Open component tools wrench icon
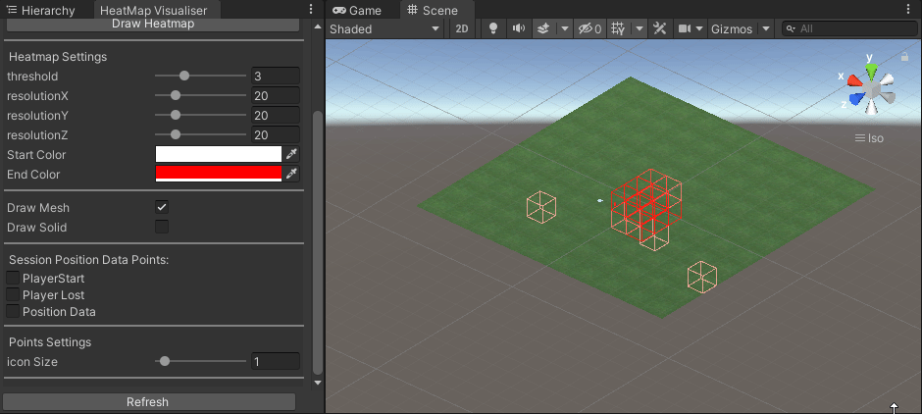Viewport: 922px width, 414px height. coord(660,28)
